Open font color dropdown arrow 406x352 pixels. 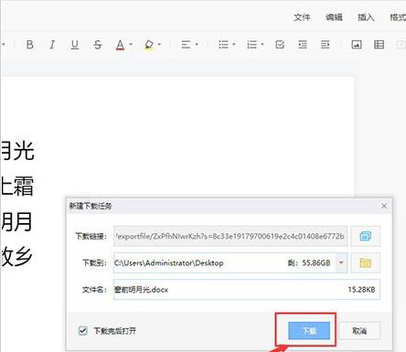(131, 45)
